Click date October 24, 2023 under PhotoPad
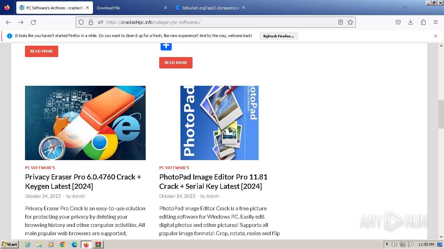 pos(177,196)
